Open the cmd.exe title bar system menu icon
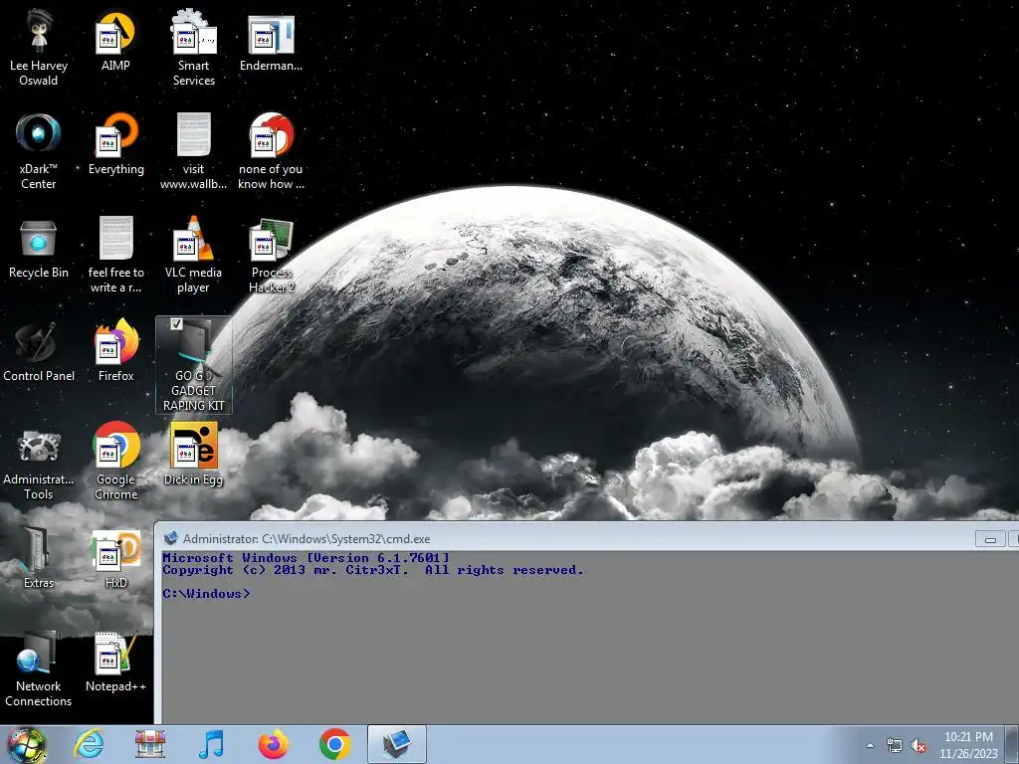Viewport: 1019px width, 764px height. point(171,538)
